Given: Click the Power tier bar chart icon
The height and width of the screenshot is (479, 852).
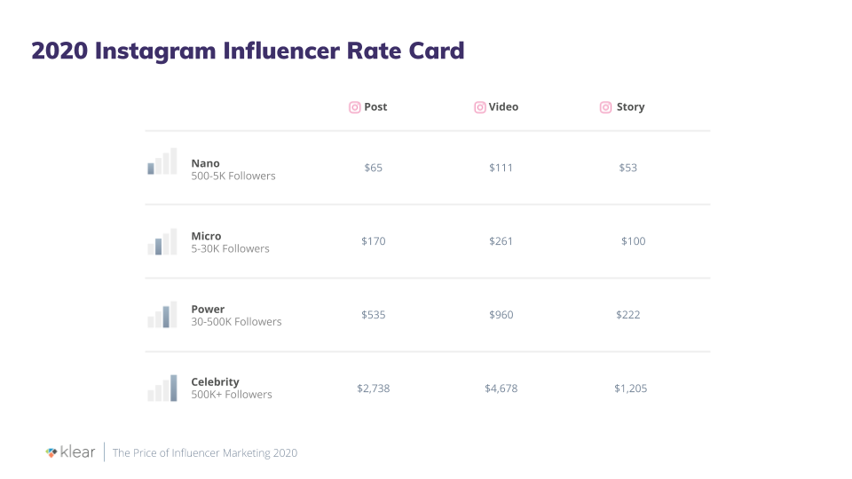Looking at the screenshot, I should (162, 315).
